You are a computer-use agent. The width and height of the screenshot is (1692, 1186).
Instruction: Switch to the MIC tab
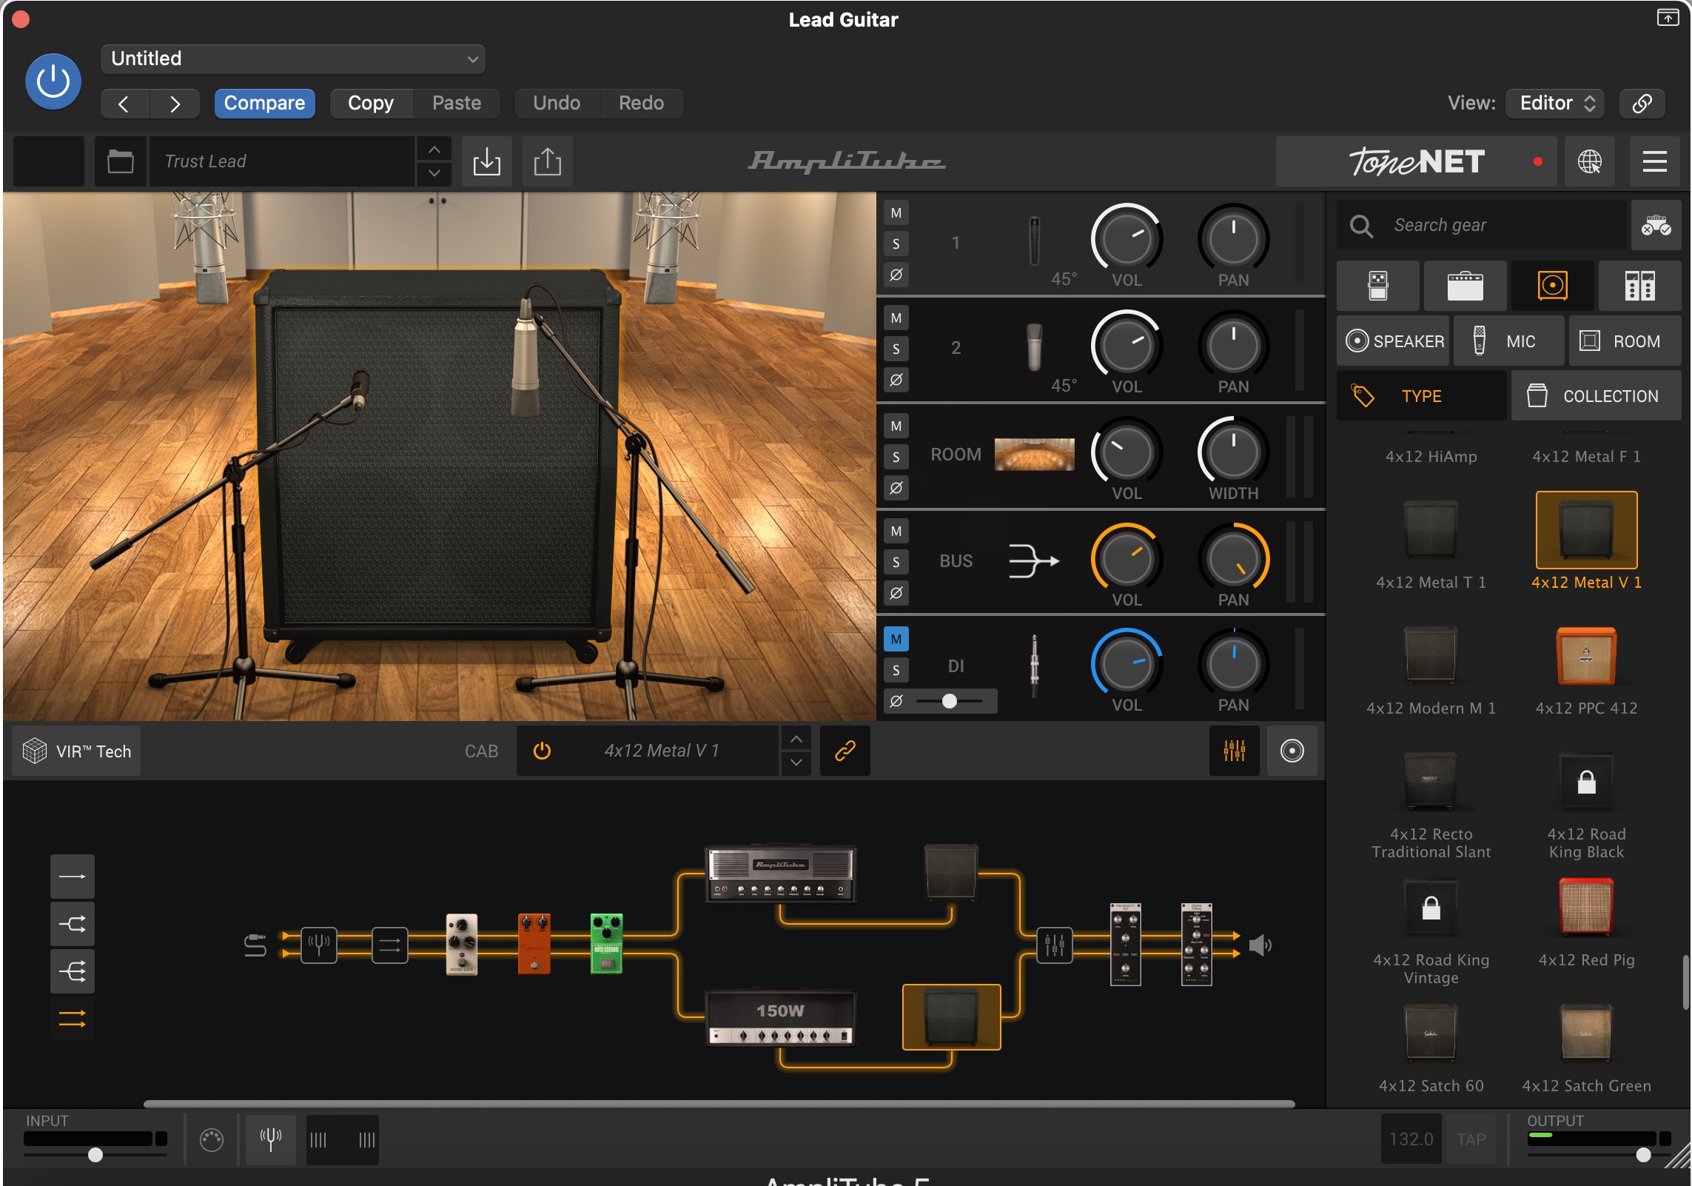point(1508,341)
